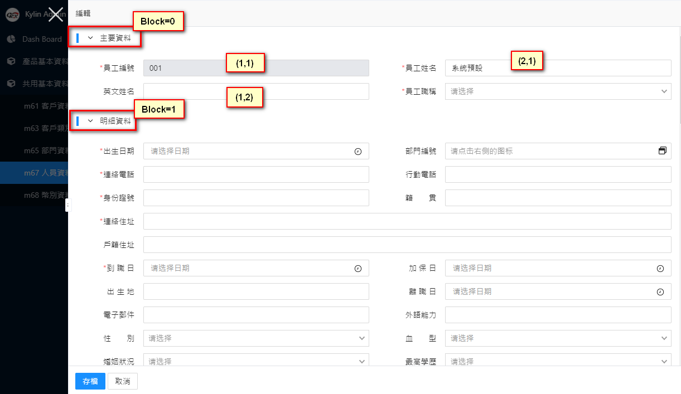This screenshot has height=394, width=681.
Task: Click the clock icon in 到職日 field
Action: [x=358, y=269]
